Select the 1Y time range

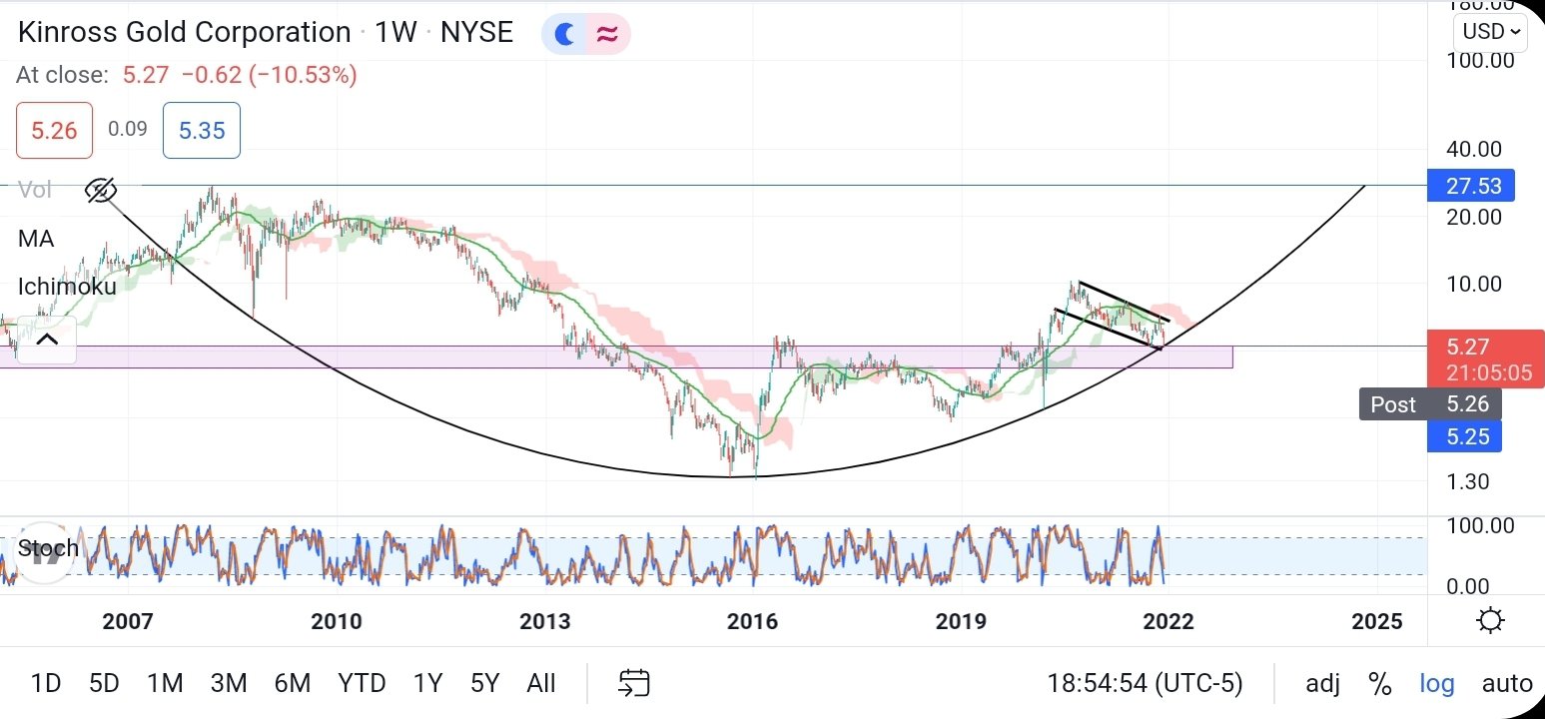(427, 683)
